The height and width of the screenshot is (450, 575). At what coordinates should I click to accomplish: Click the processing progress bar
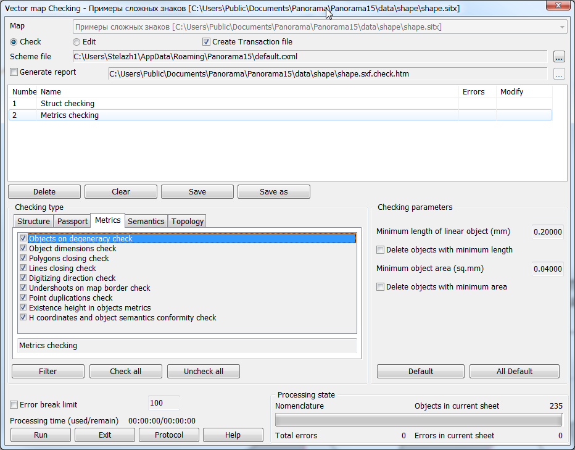418,420
